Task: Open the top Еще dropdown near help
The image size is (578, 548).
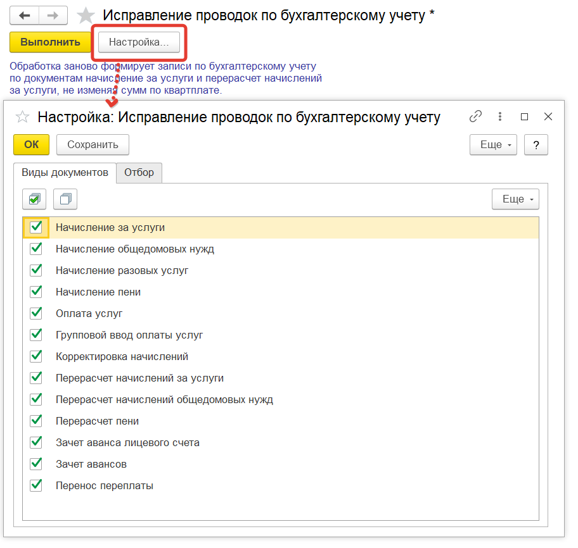Action: coord(493,145)
